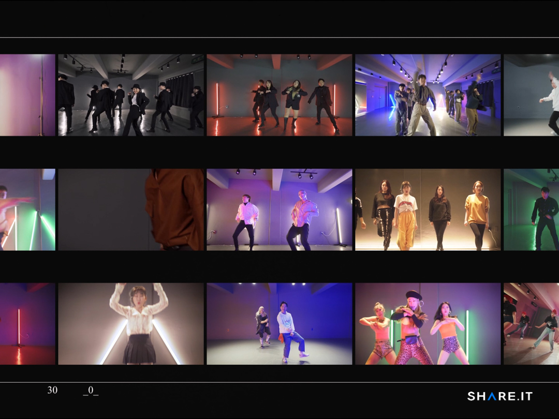Click the SHARE.IT logo
559x419 pixels.
(500, 396)
